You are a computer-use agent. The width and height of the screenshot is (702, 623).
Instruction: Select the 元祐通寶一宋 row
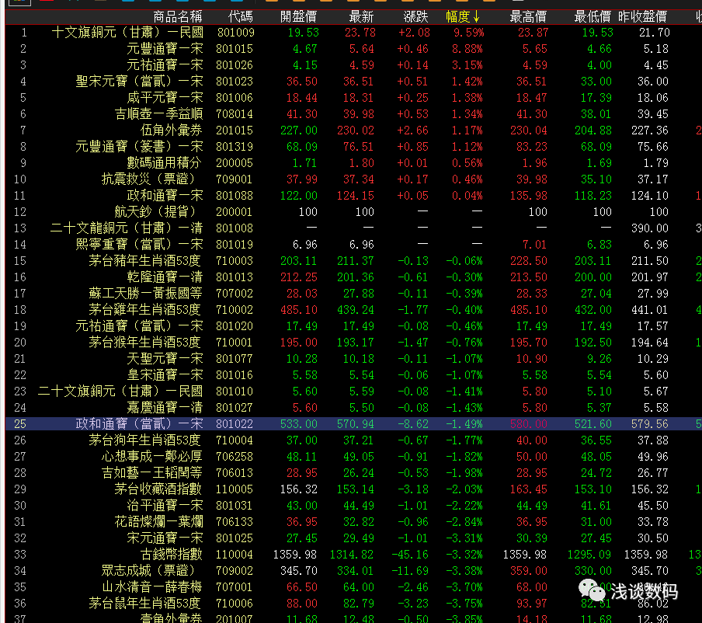click(353, 65)
